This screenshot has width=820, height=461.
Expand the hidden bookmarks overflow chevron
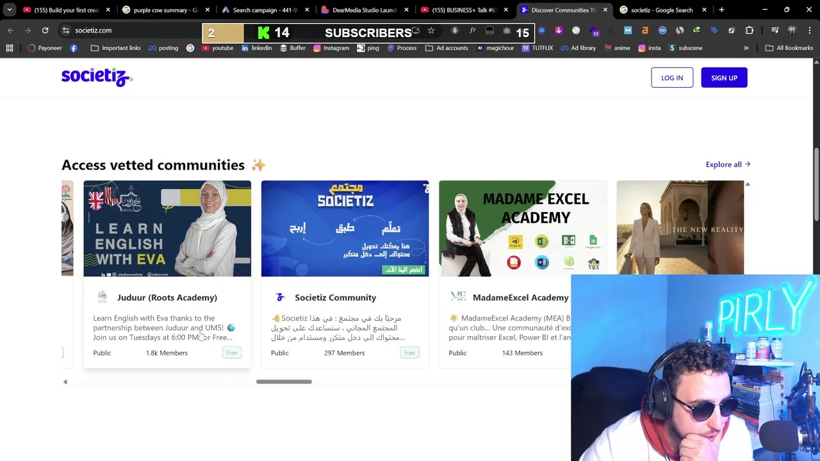(746, 48)
